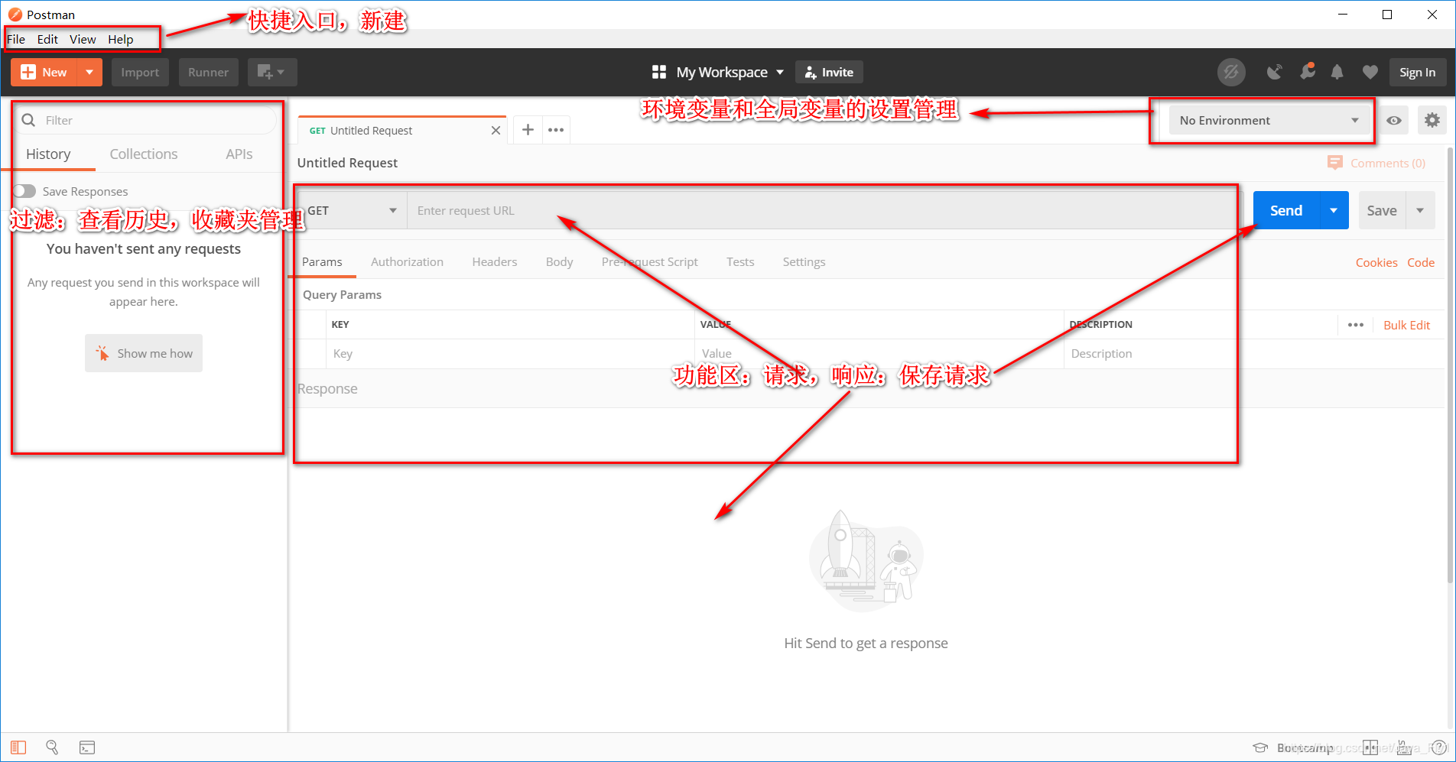
Task: Open the Runner
Action: click(208, 73)
